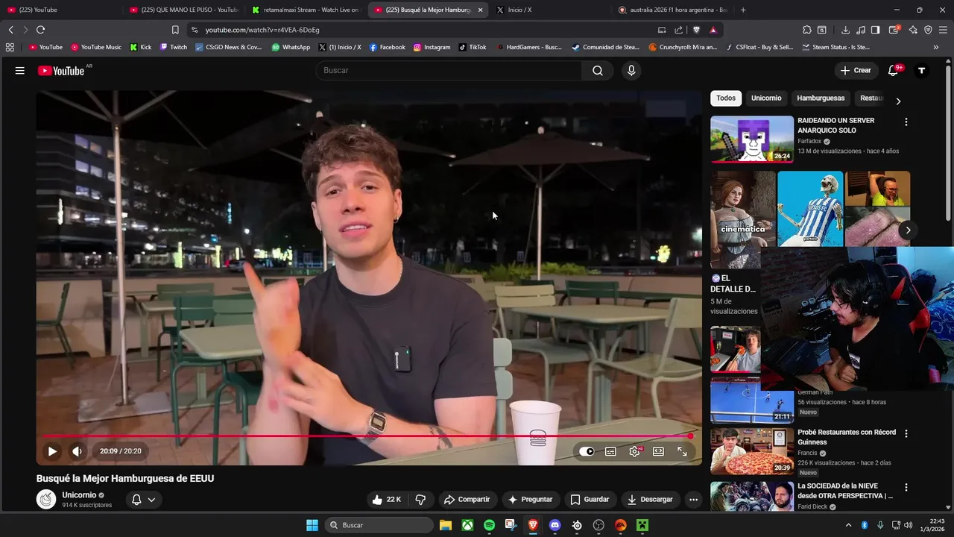Open Windows Start menu
Image resolution: width=954 pixels, height=537 pixels.
tap(312, 525)
